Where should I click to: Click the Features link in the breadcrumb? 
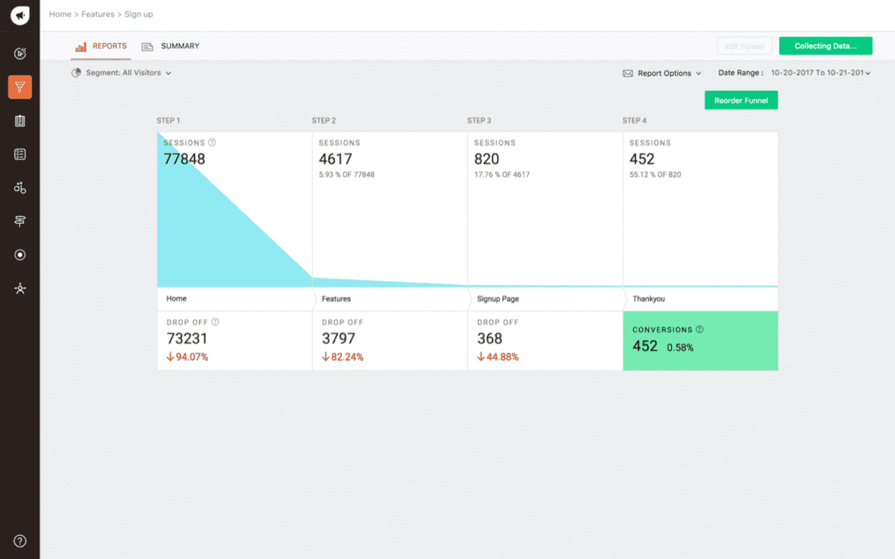tap(98, 14)
